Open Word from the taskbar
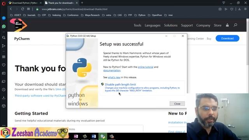Screen dimensions: 249x140 point(94,136)
